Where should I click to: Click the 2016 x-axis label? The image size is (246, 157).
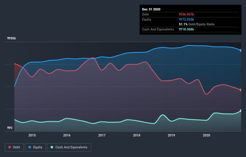[x=67, y=135]
